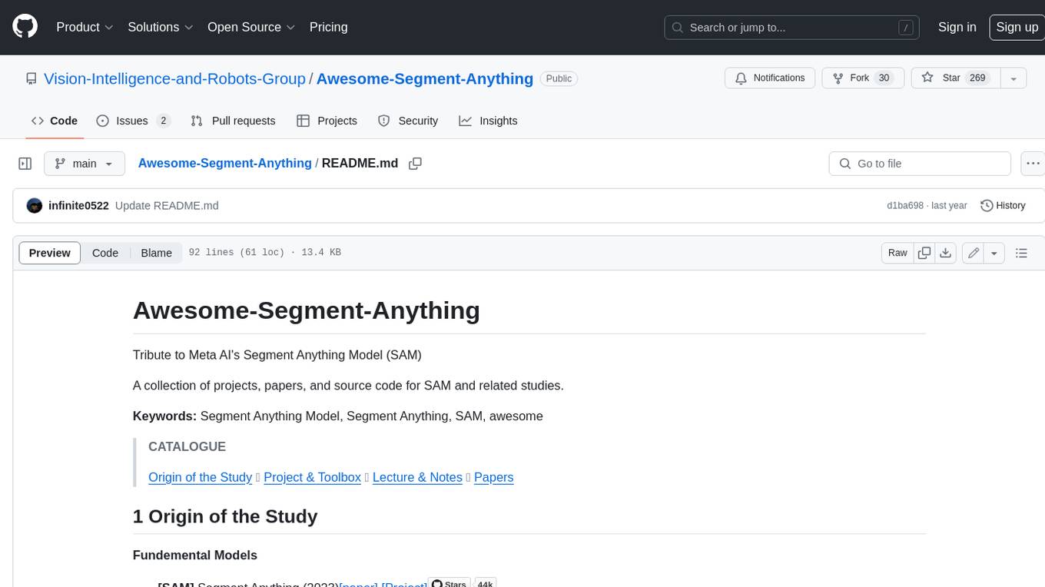Click the Notifications bell button

770,78
